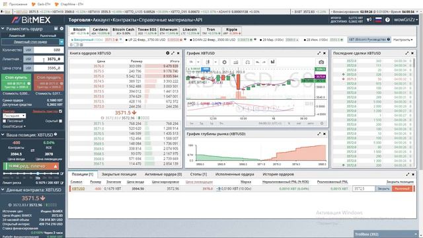Open the calculator icon in Place Order header

pos(56,28)
